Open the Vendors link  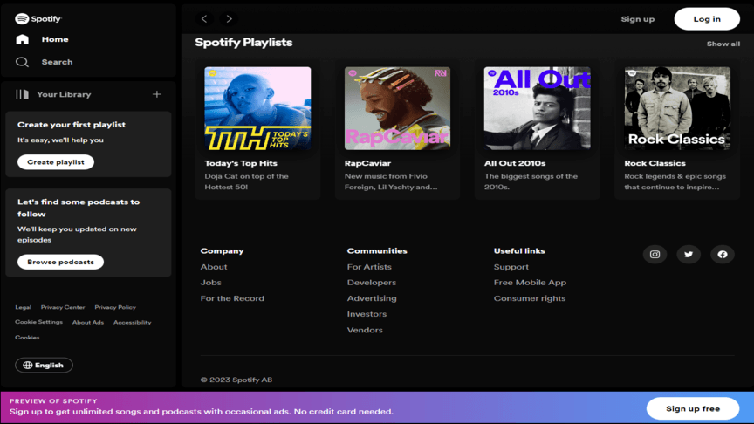coord(365,331)
